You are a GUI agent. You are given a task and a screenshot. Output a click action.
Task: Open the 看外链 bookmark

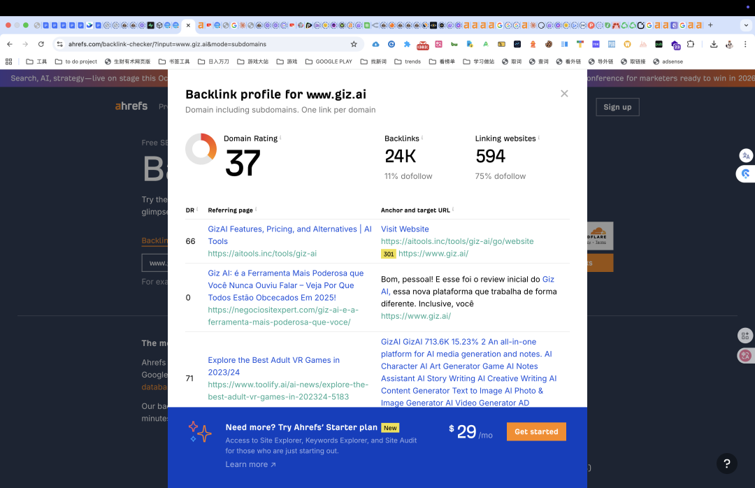tap(568, 62)
